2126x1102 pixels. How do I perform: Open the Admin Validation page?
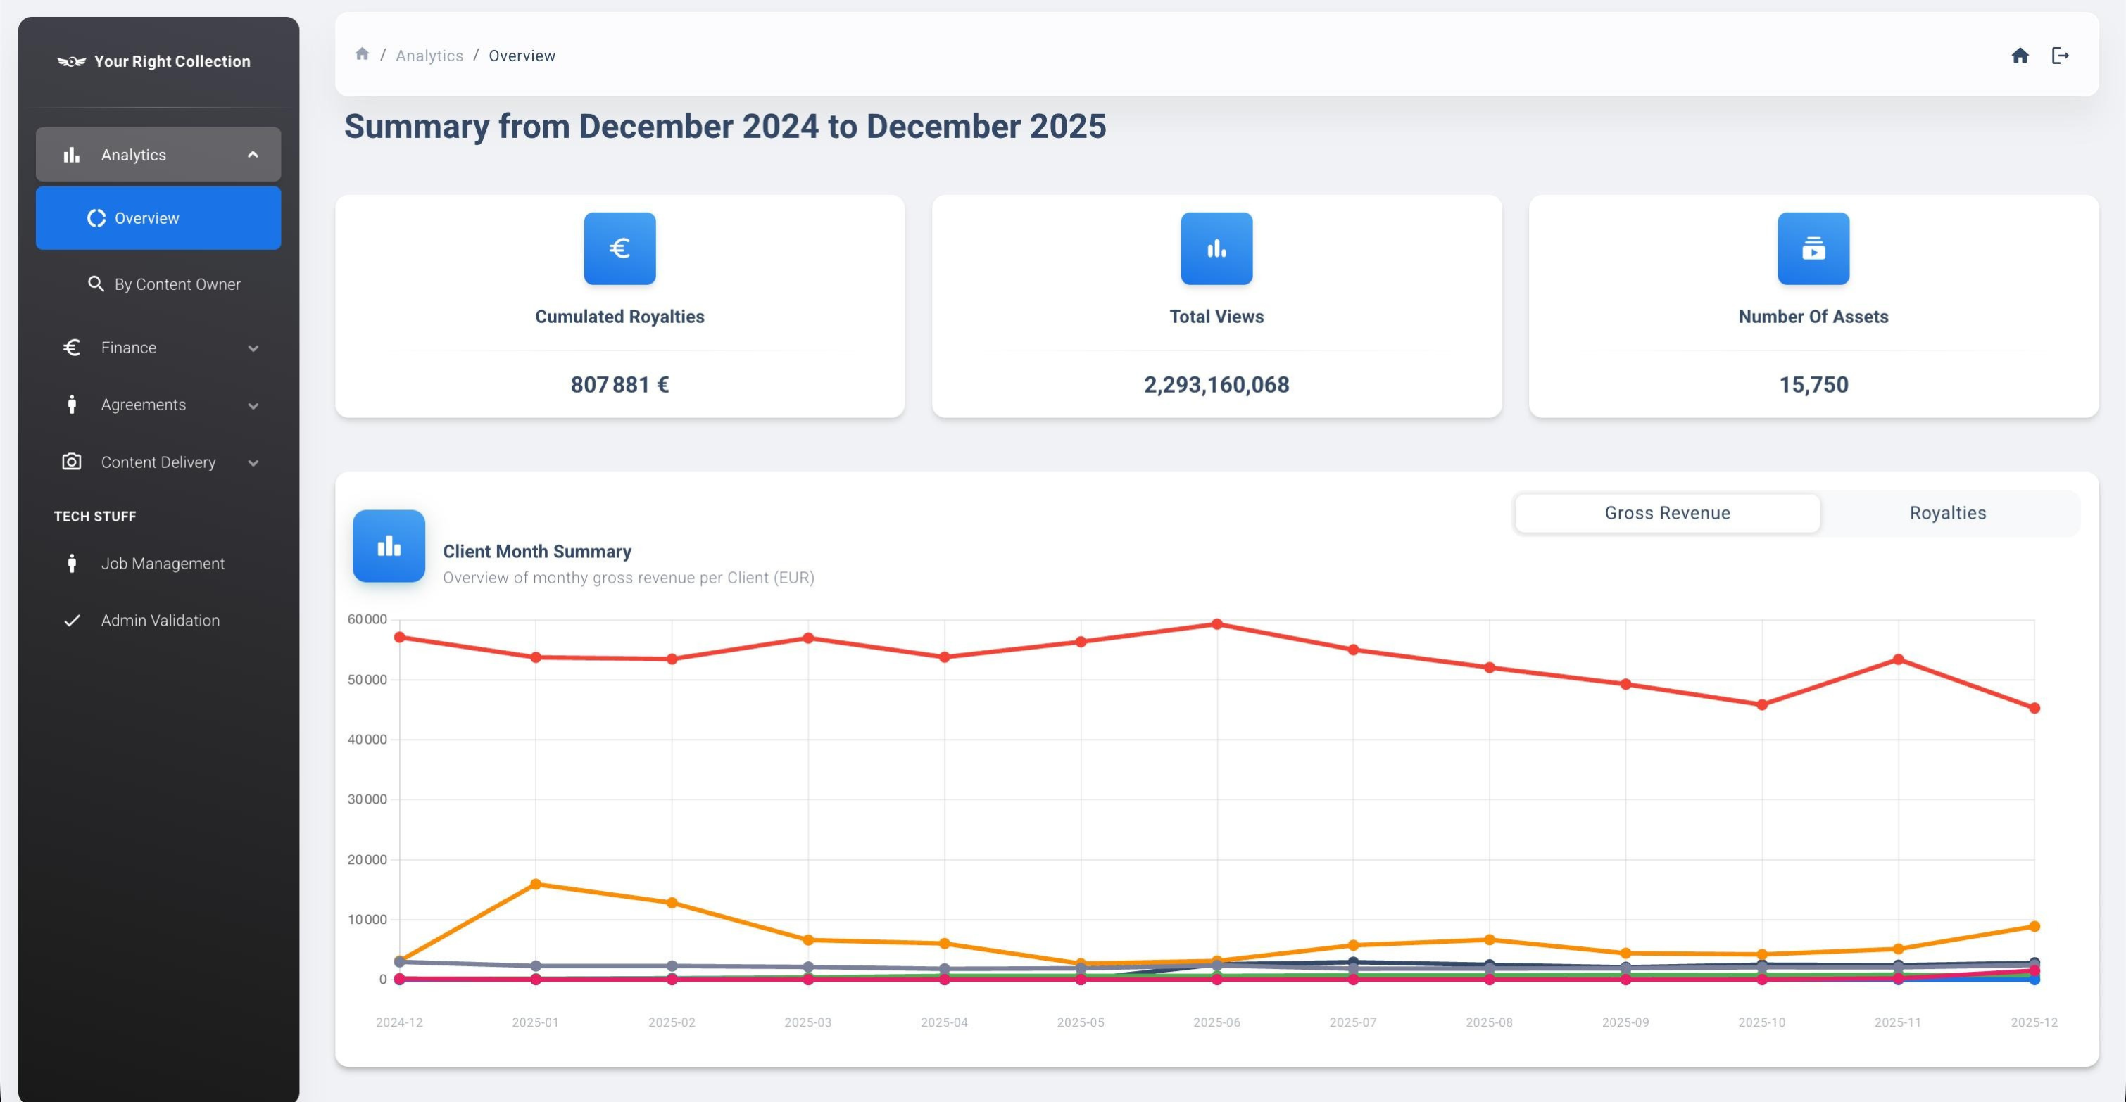click(x=159, y=620)
